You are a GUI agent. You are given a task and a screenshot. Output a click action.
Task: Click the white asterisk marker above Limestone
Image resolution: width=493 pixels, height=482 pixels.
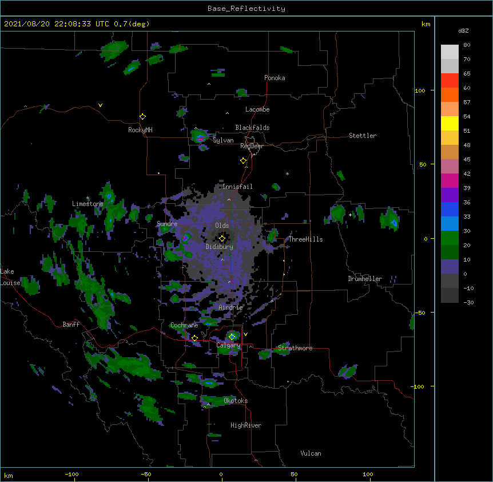(88, 198)
